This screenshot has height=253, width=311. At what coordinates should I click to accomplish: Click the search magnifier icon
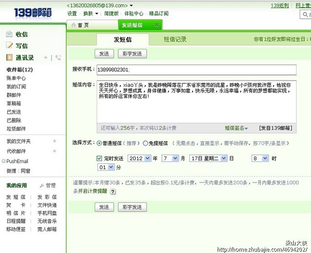click(305, 14)
